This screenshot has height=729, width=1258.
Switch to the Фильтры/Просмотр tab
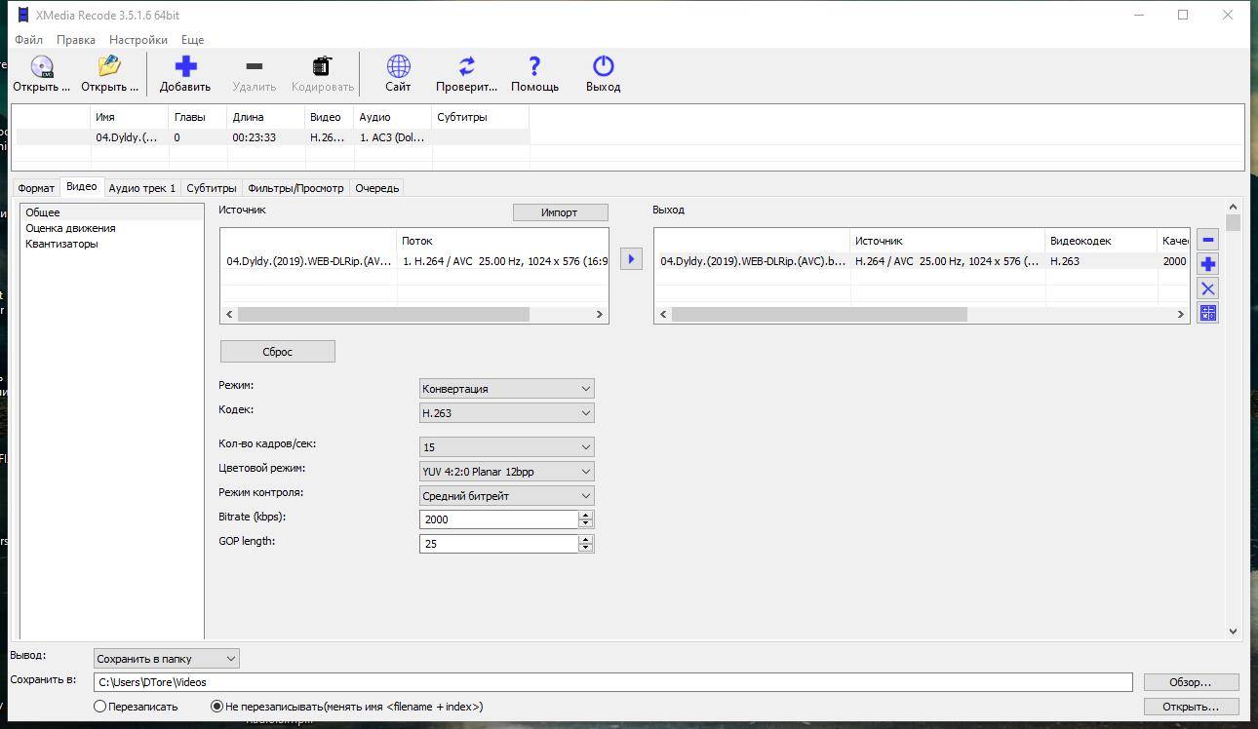coord(295,188)
